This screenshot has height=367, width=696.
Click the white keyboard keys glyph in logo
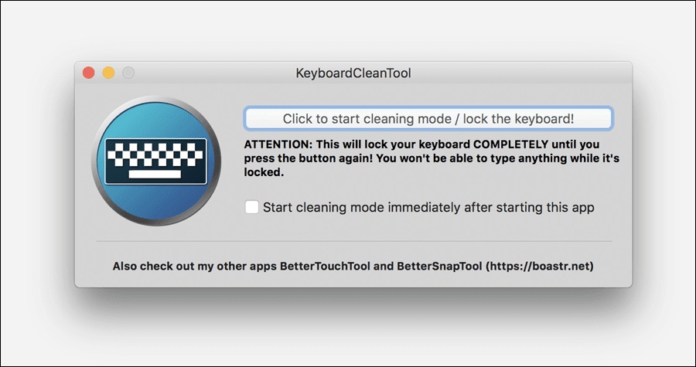point(155,155)
